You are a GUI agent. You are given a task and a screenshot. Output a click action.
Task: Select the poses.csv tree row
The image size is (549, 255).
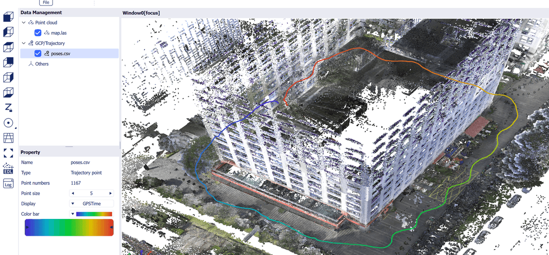coord(69,53)
